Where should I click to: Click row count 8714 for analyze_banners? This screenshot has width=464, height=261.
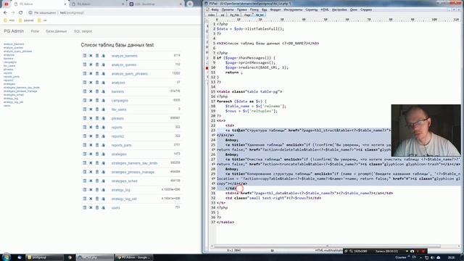[x=177, y=55]
